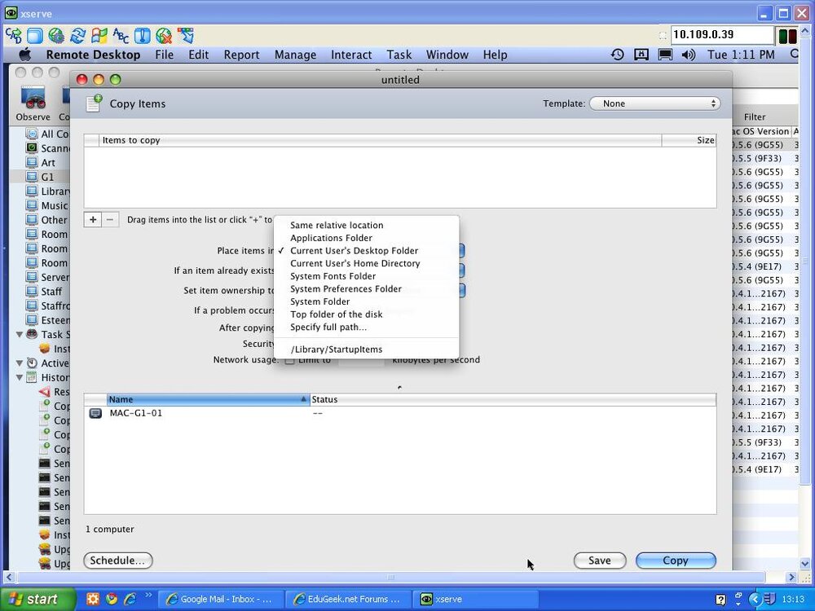Send Windows Start key toolbar icon
This screenshot has height=611, width=815.
coord(99,35)
